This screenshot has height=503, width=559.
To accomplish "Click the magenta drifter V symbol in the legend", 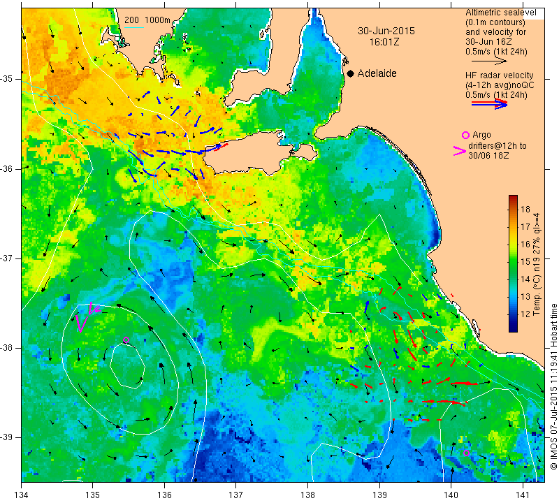I will (x=459, y=151).
